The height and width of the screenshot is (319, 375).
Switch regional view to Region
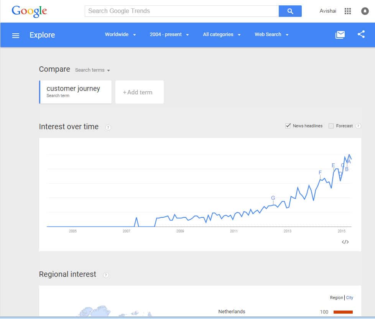[x=336, y=298]
